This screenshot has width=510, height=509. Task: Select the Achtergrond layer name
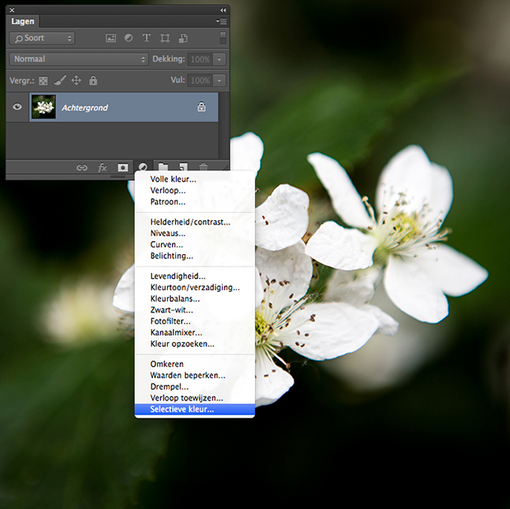click(x=85, y=108)
